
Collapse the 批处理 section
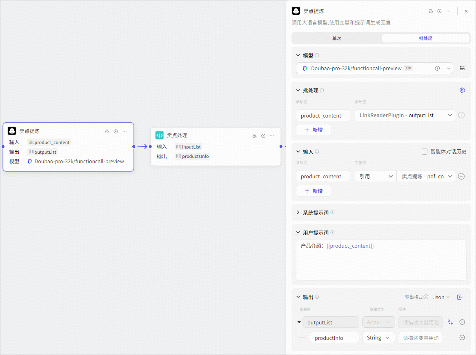tap(298, 90)
